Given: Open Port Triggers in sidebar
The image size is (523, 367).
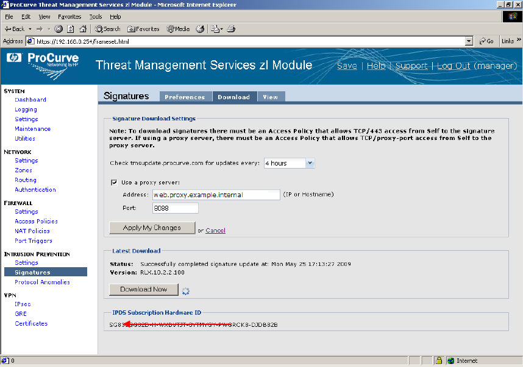Looking at the screenshot, I should 34,241.
